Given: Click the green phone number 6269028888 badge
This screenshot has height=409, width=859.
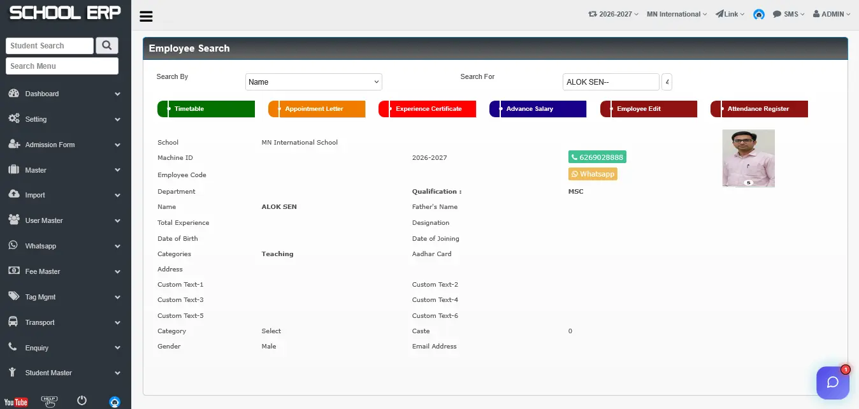Looking at the screenshot, I should (597, 157).
